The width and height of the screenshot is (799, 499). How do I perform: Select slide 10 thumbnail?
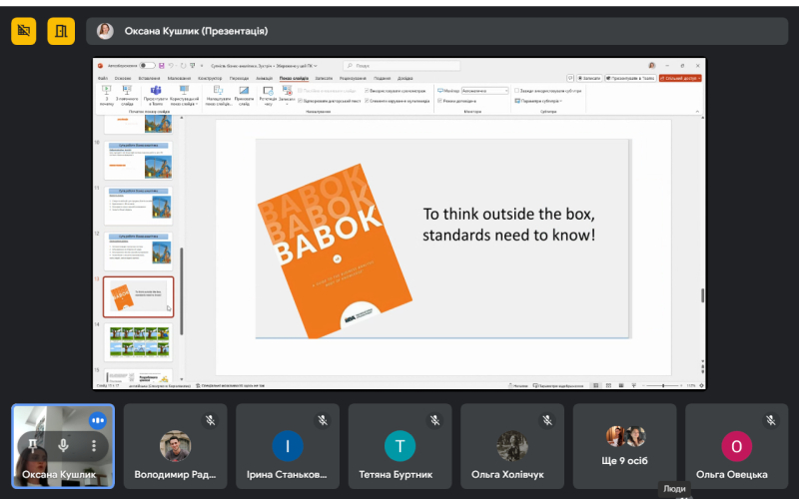(x=138, y=161)
